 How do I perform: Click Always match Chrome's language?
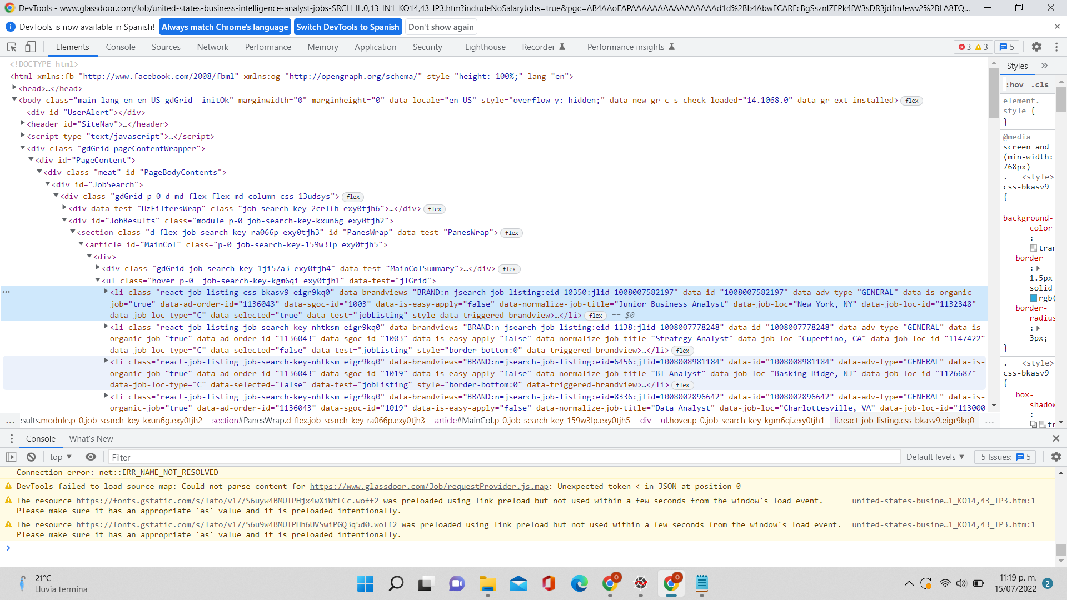tap(225, 27)
